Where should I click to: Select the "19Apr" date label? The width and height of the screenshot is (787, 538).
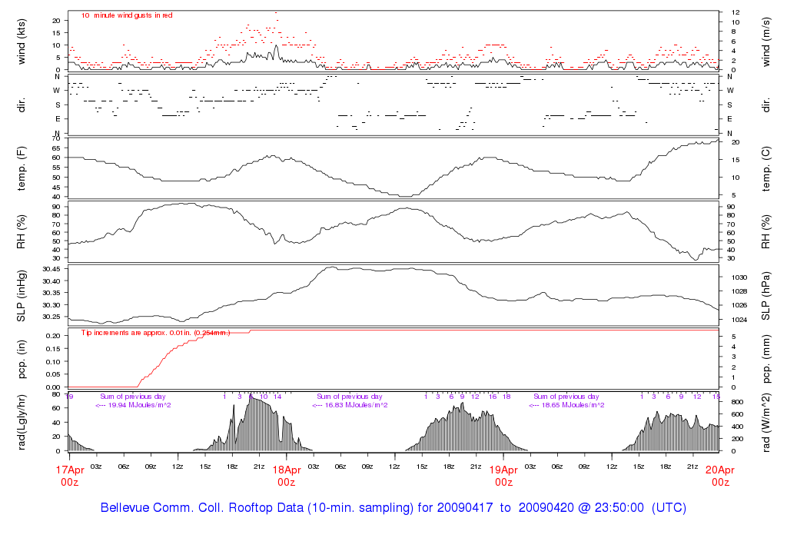(x=503, y=470)
